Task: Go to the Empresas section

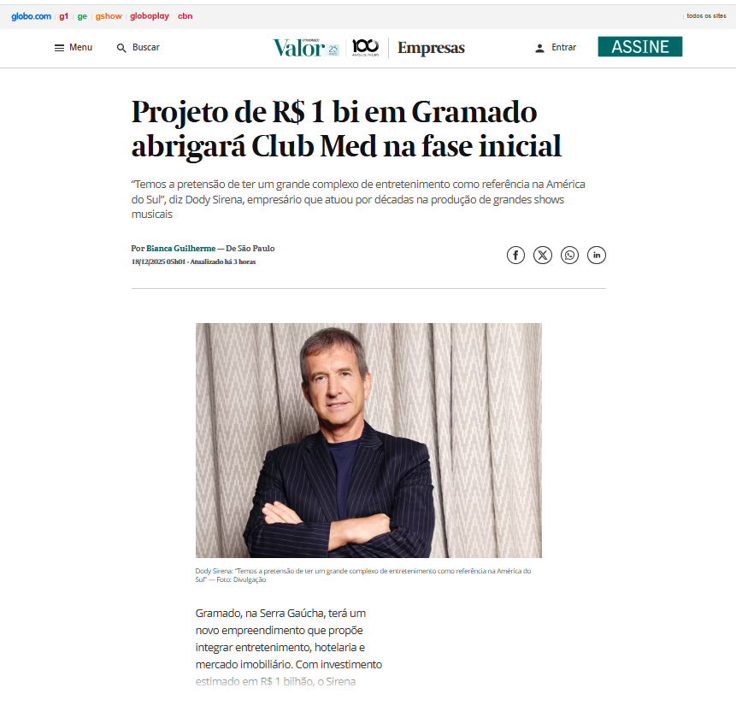Action: (x=431, y=48)
